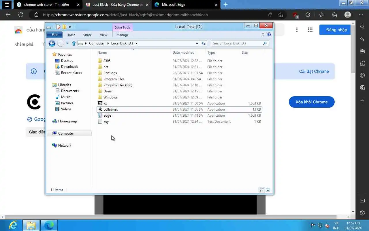The width and height of the screenshot is (369, 231).
Task: Click breadcrumb arrow after Computer
Action: 108,43
